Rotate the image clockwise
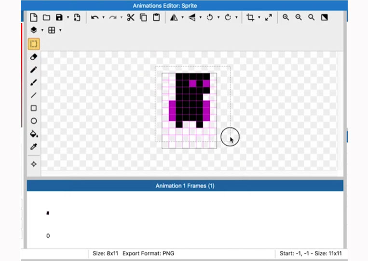Viewport: 368px width, 261px height. click(x=228, y=17)
